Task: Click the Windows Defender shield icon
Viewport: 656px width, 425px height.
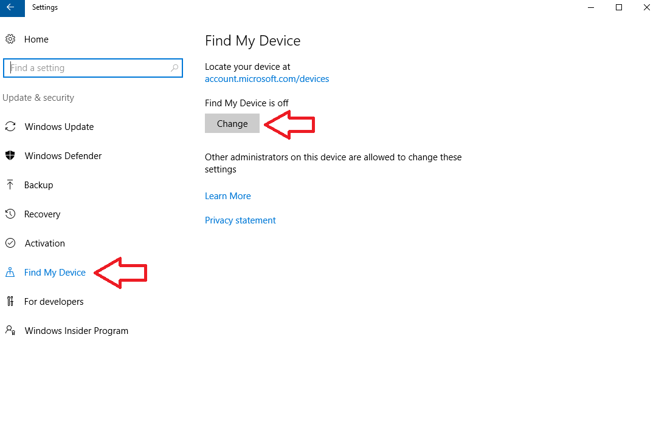Action: pyautogui.click(x=10, y=156)
